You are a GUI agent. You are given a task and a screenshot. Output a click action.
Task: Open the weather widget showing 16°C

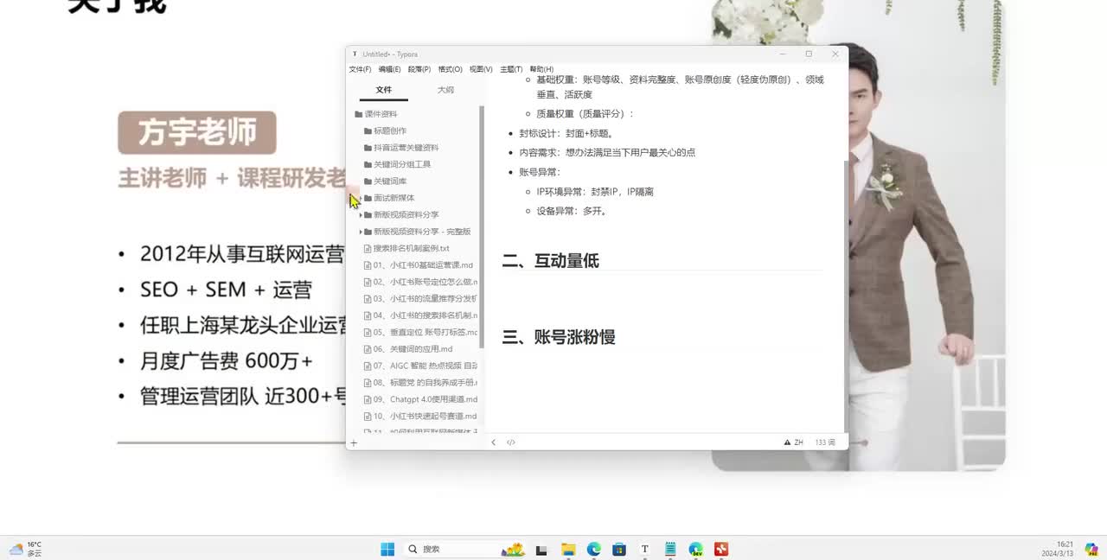click(26, 549)
